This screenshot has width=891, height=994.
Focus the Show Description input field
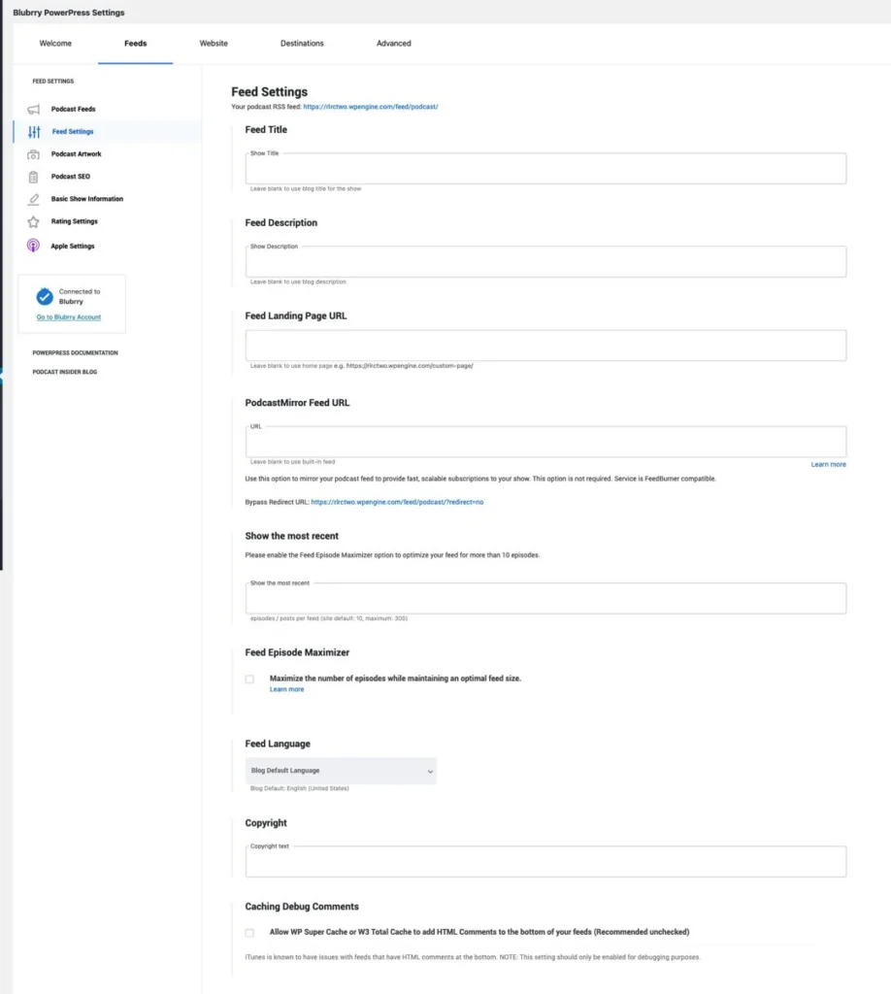click(545, 262)
